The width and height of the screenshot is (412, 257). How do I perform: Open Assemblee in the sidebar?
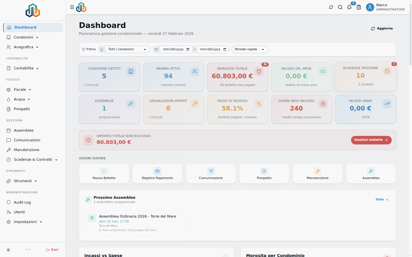33,130
